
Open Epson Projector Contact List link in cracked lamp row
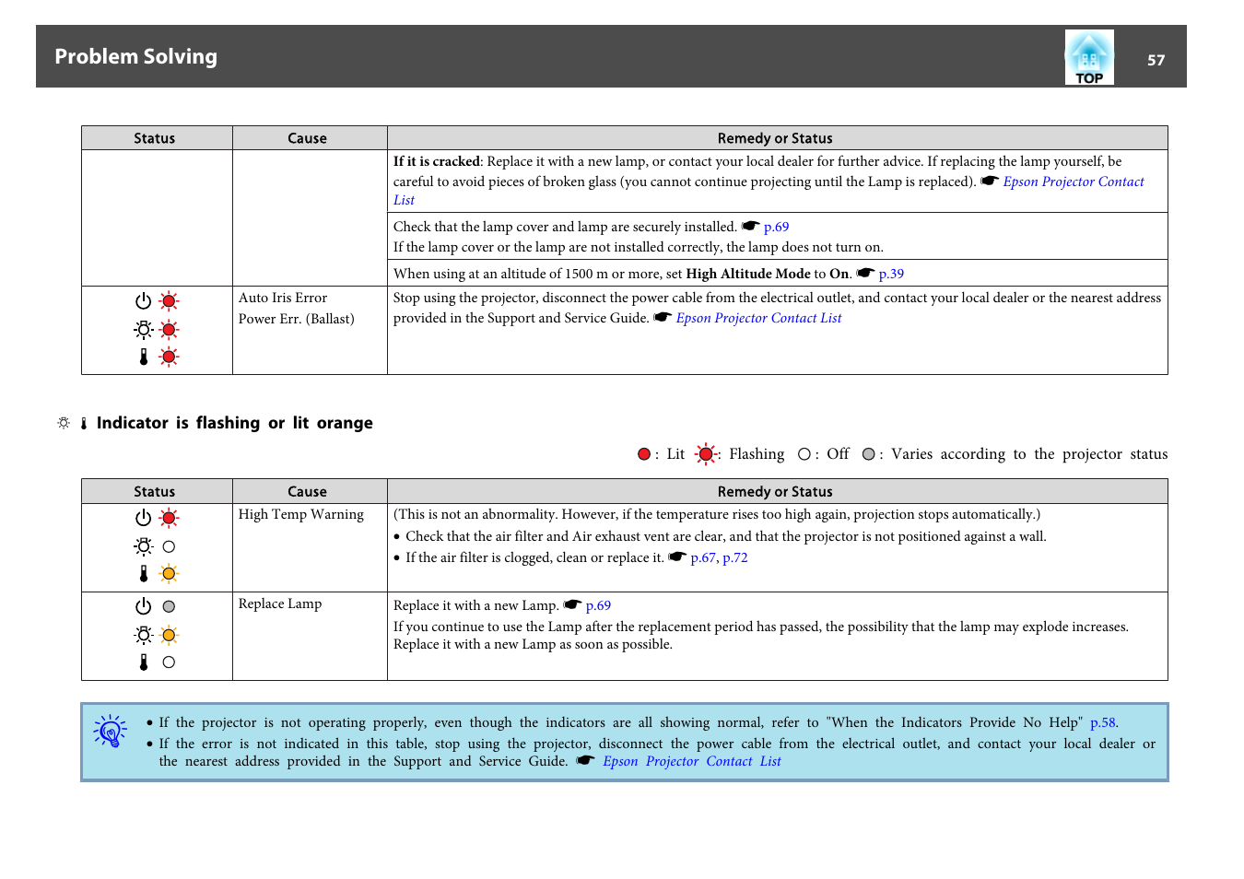pyautogui.click(x=1073, y=182)
